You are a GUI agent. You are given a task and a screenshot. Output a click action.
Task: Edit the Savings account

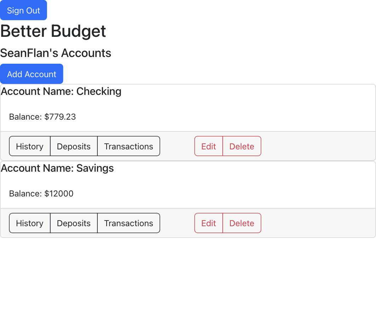209,223
